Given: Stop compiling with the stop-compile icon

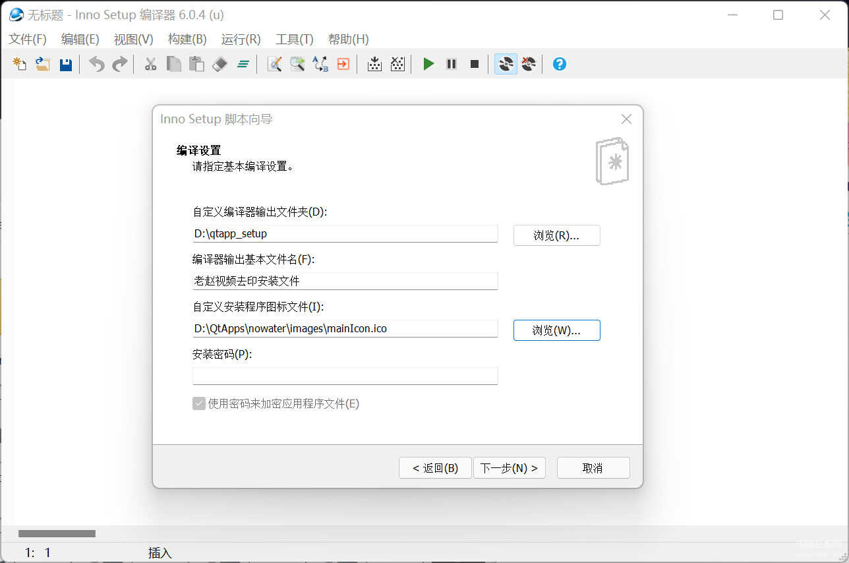Looking at the screenshot, I should coord(397,64).
